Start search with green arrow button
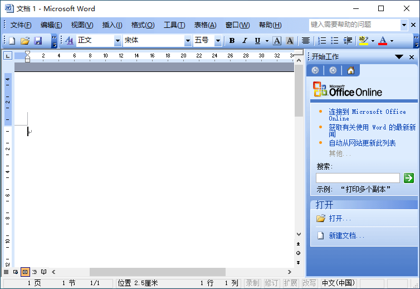The height and width of the screenshot is (289, 420). tap(409, 177)
